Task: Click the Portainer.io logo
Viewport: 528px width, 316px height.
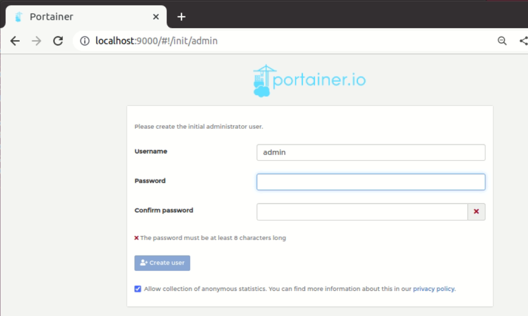Action: click(309, 81)
